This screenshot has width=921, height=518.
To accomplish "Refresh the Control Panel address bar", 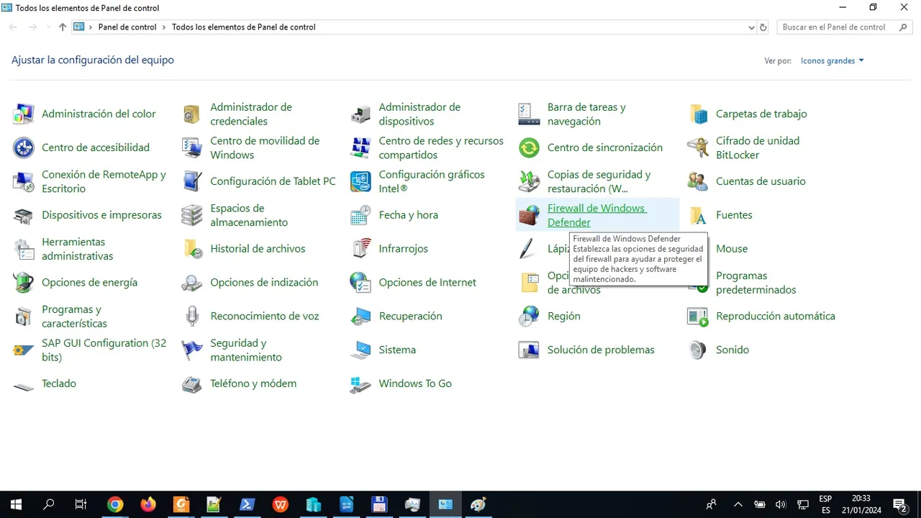I will pyautogui.click(x=763, y=27).
